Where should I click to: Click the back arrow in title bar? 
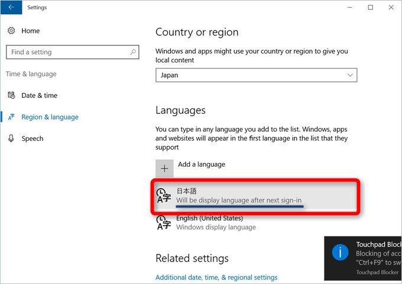coord(11,8)
